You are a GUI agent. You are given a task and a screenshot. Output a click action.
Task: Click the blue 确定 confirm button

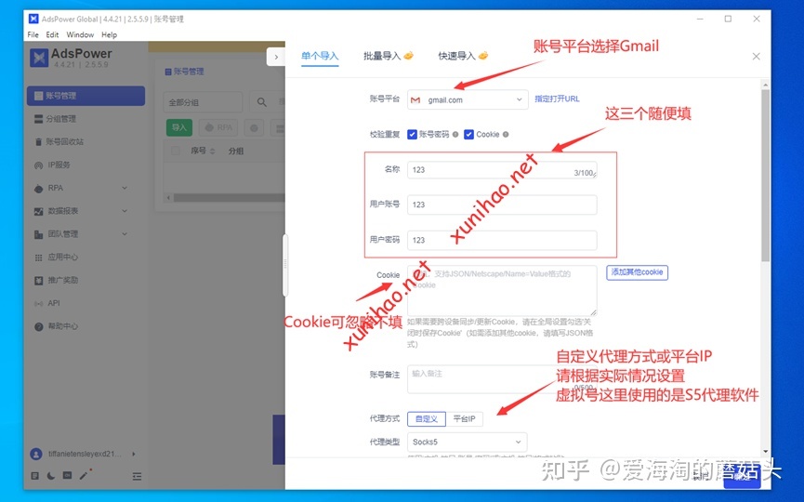(x=742, y=476)
